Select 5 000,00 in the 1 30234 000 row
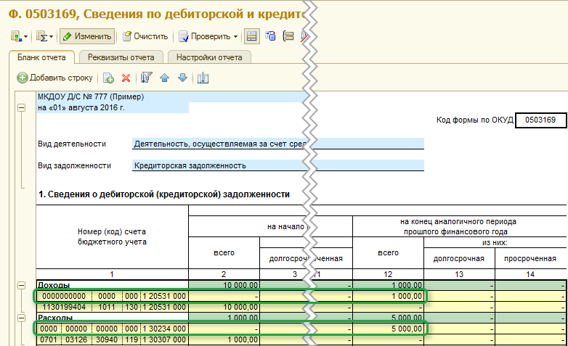This screenshot has width=568, height=346. click(x=388, y=329)
